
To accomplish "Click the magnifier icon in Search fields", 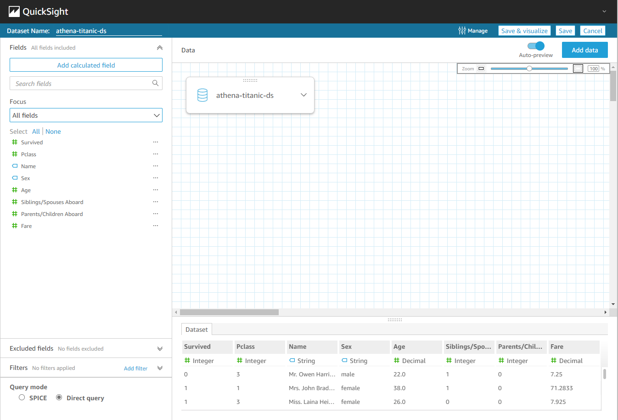I will [156, 83].
